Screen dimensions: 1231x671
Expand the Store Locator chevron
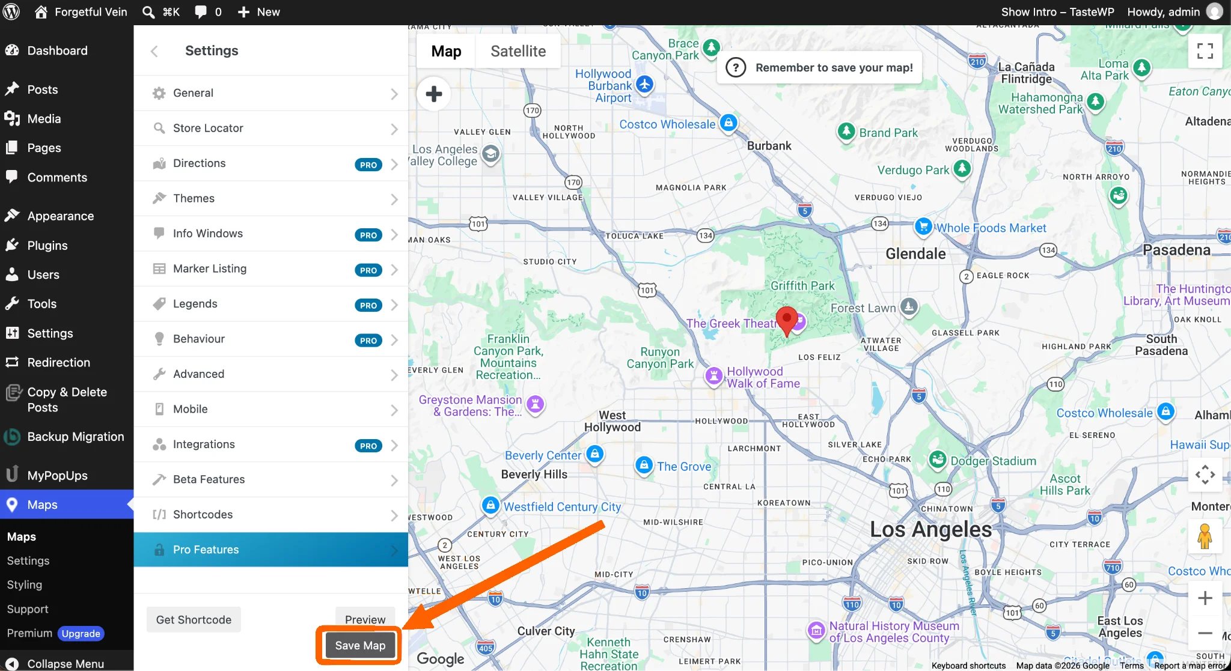394,129
